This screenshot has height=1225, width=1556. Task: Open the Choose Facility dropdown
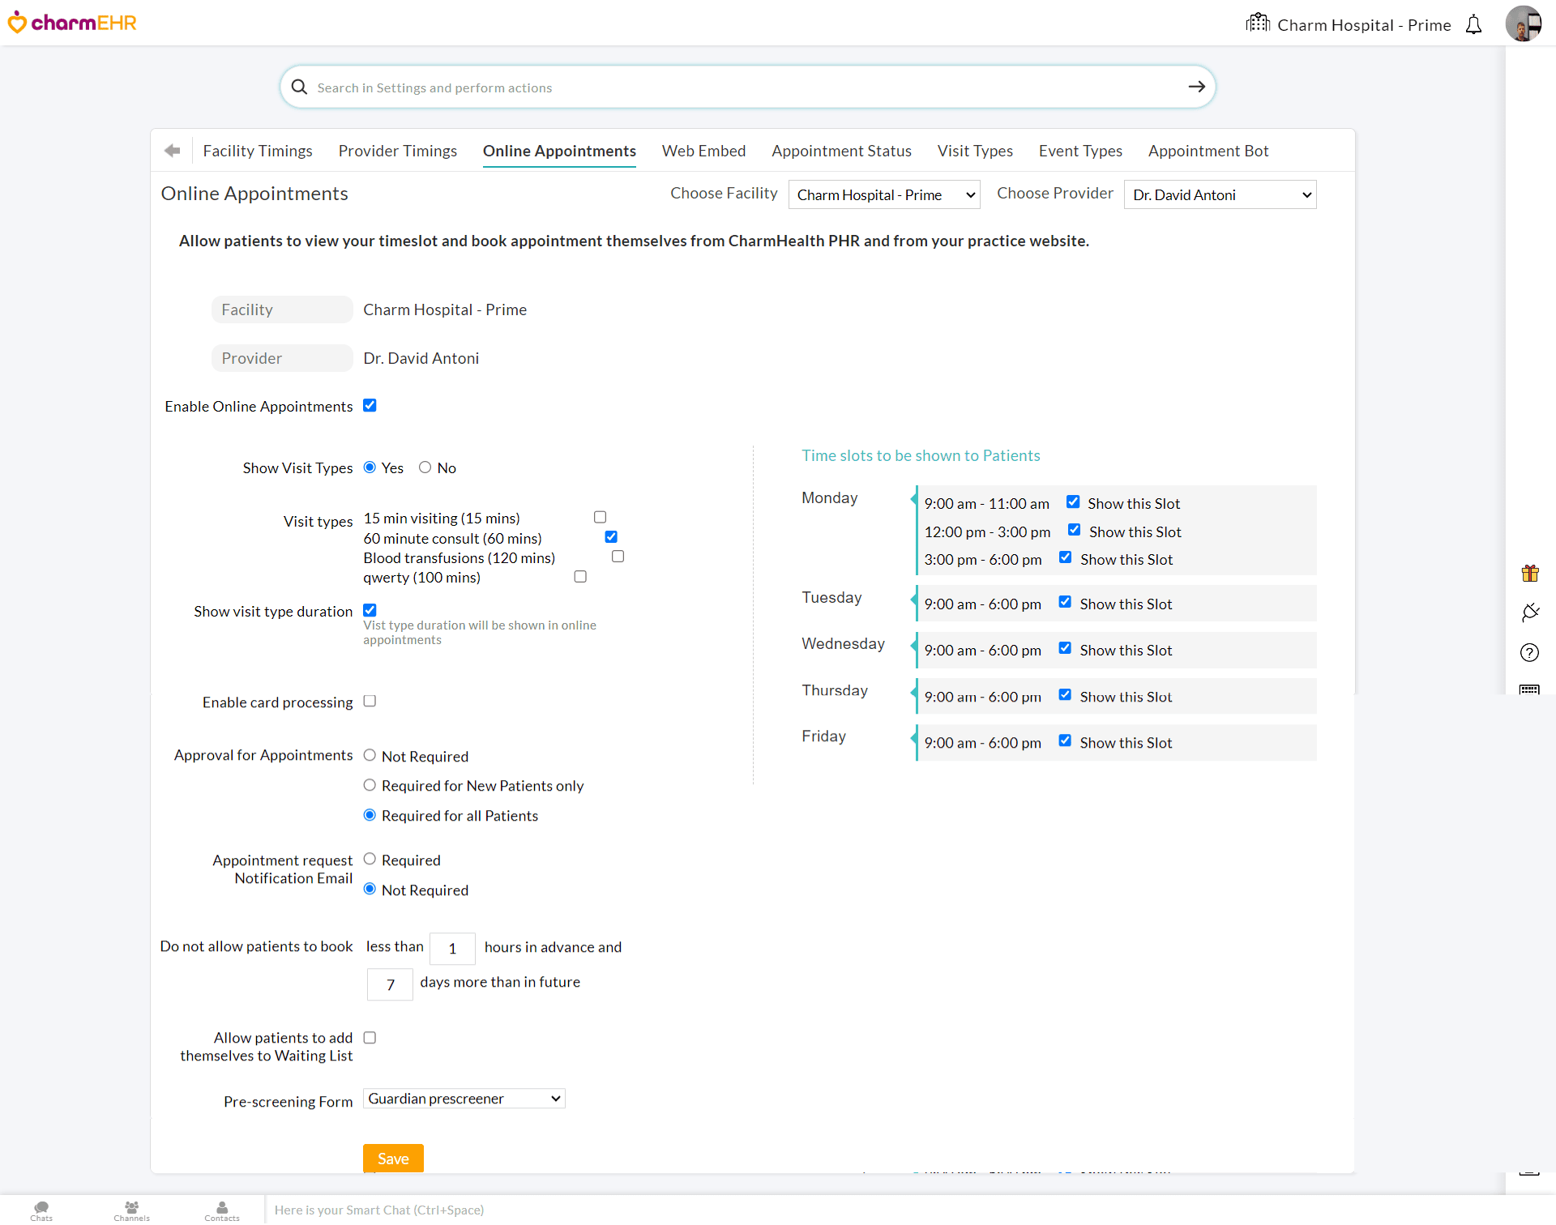click(x=883, y=195)
